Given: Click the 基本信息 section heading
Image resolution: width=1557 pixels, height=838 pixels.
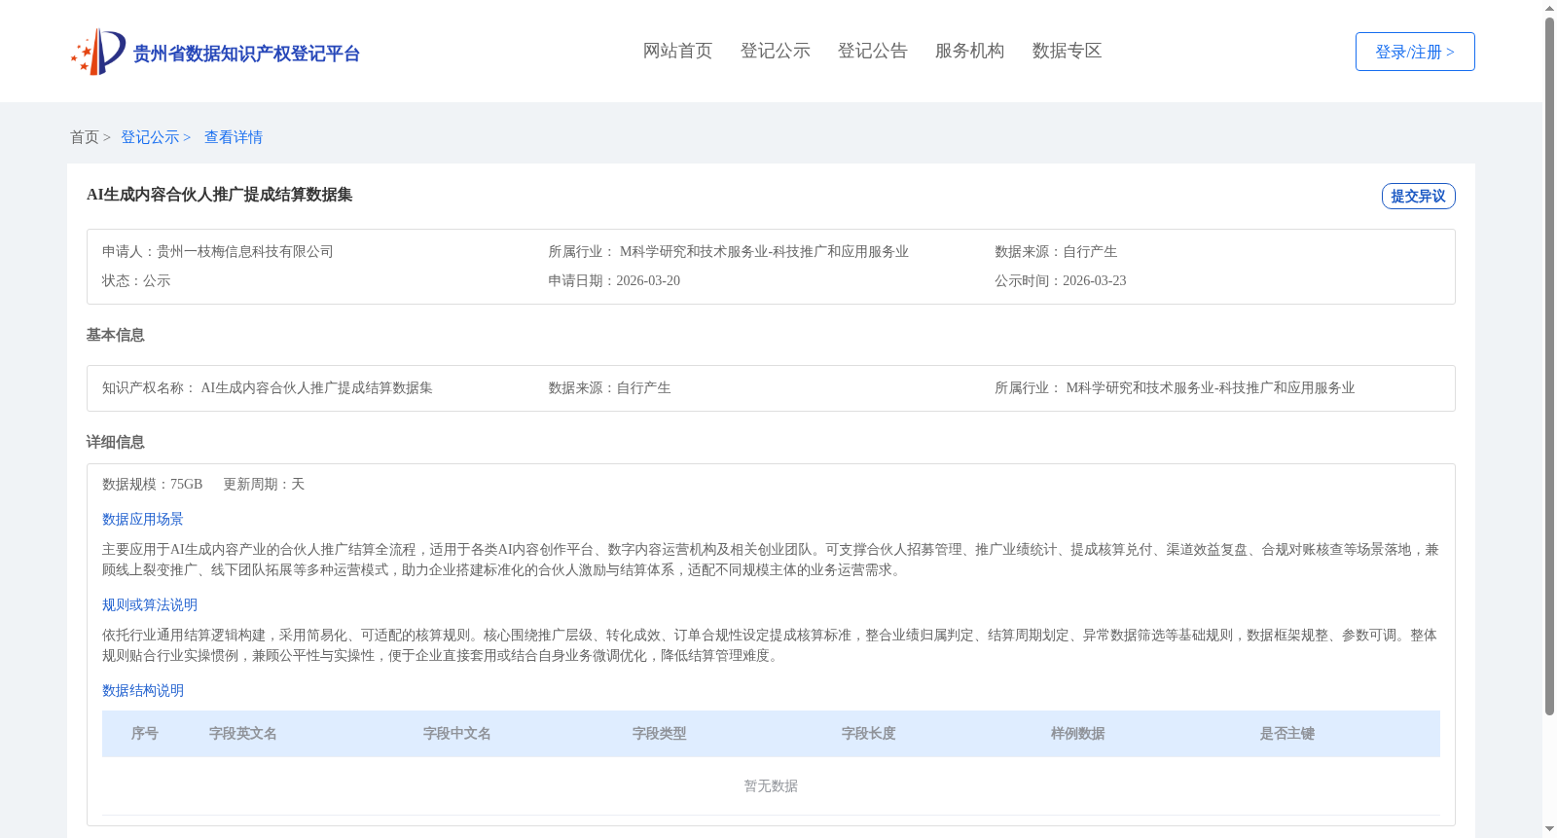Looking at the screenshot, I should click(115, 335).
